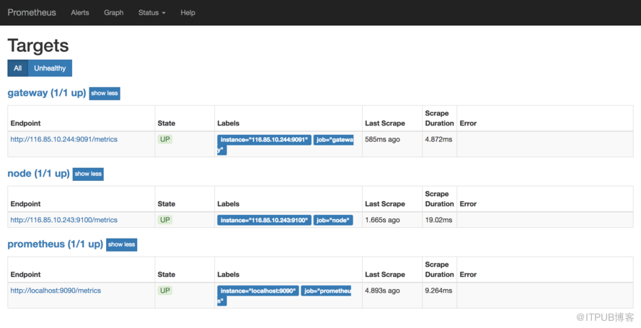This screenshot has height=328, width=641.
Task: Open the prometheus (1/1 up) heading link
Action: [x=56, y=244]
